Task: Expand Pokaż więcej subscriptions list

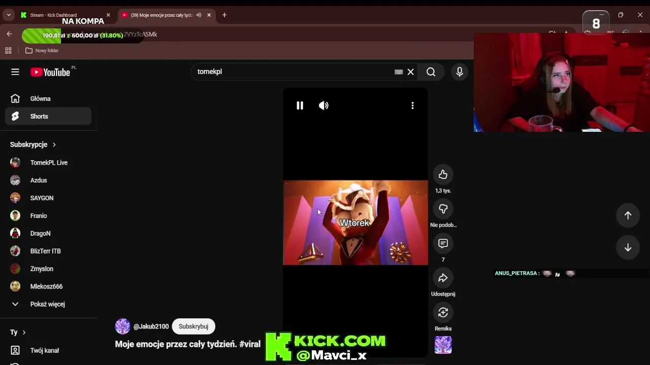Action: coord(48,304)
